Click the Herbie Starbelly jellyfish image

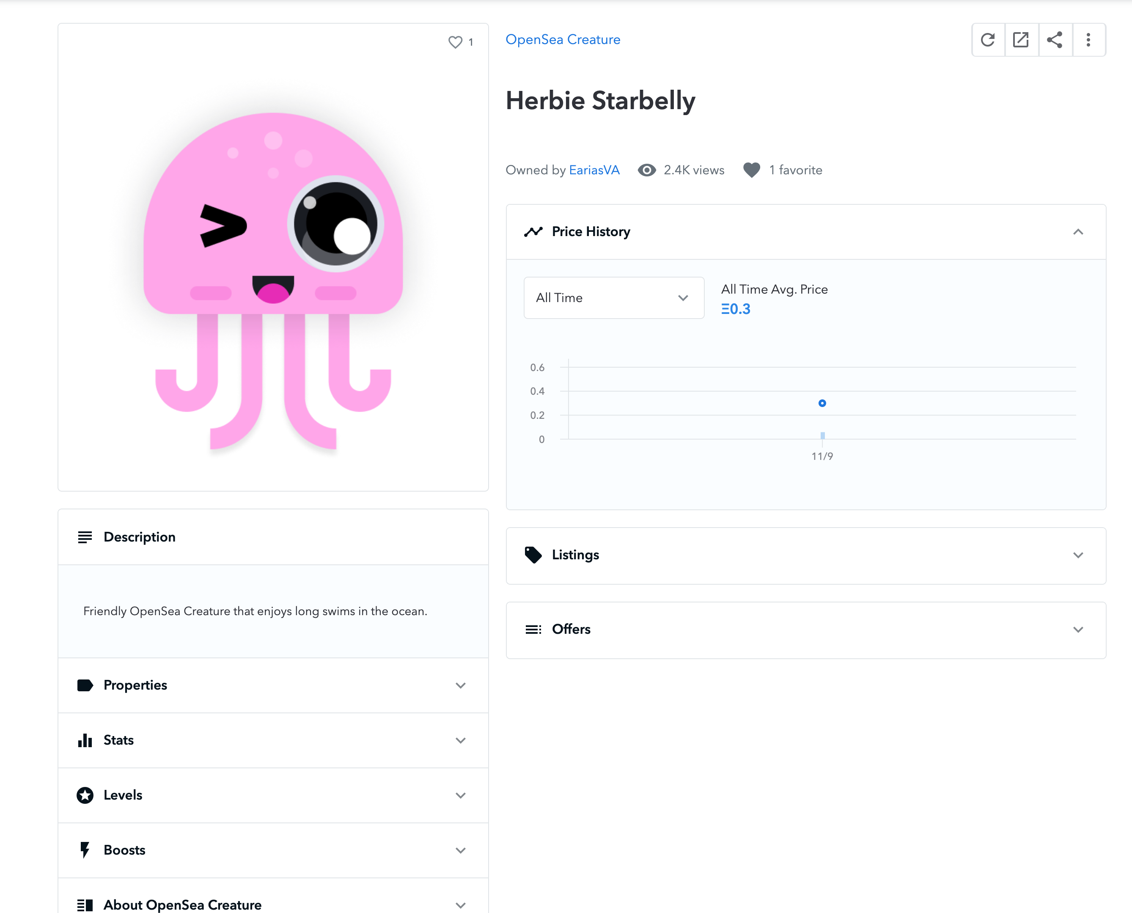(x=273, y=273)
